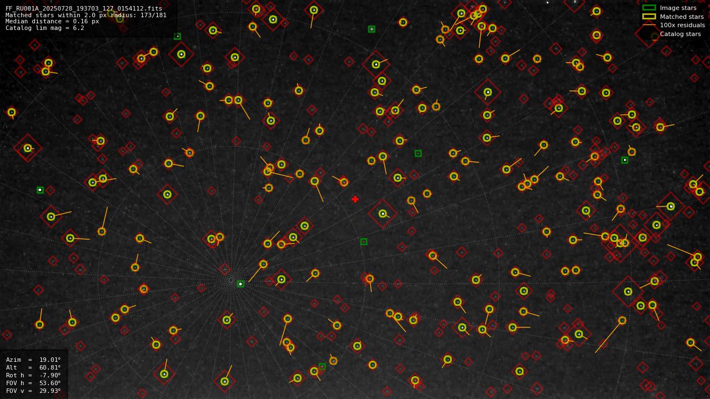Select the 'Image stars' legend label

click(x=678, y=8)
